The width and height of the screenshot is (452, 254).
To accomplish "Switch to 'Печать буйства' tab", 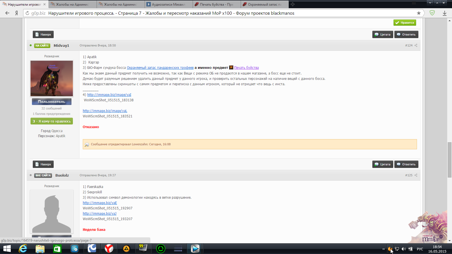I will 216,4.
